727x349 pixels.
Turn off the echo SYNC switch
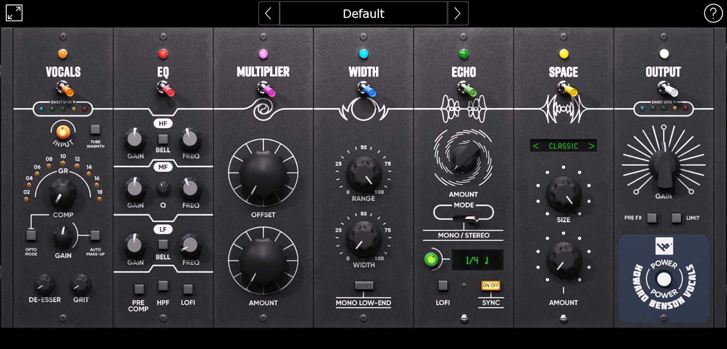(491, 285)
